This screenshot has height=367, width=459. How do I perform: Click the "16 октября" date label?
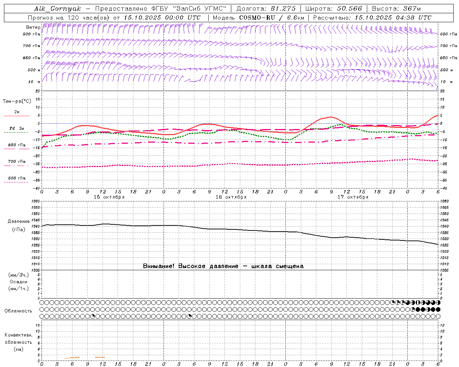tap(231, 197)
